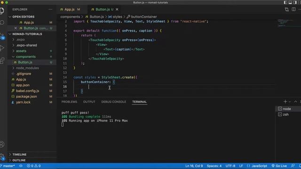This screenshot has height=169, width=301.
Task: Open the app.json file
Action: [32, 85]
